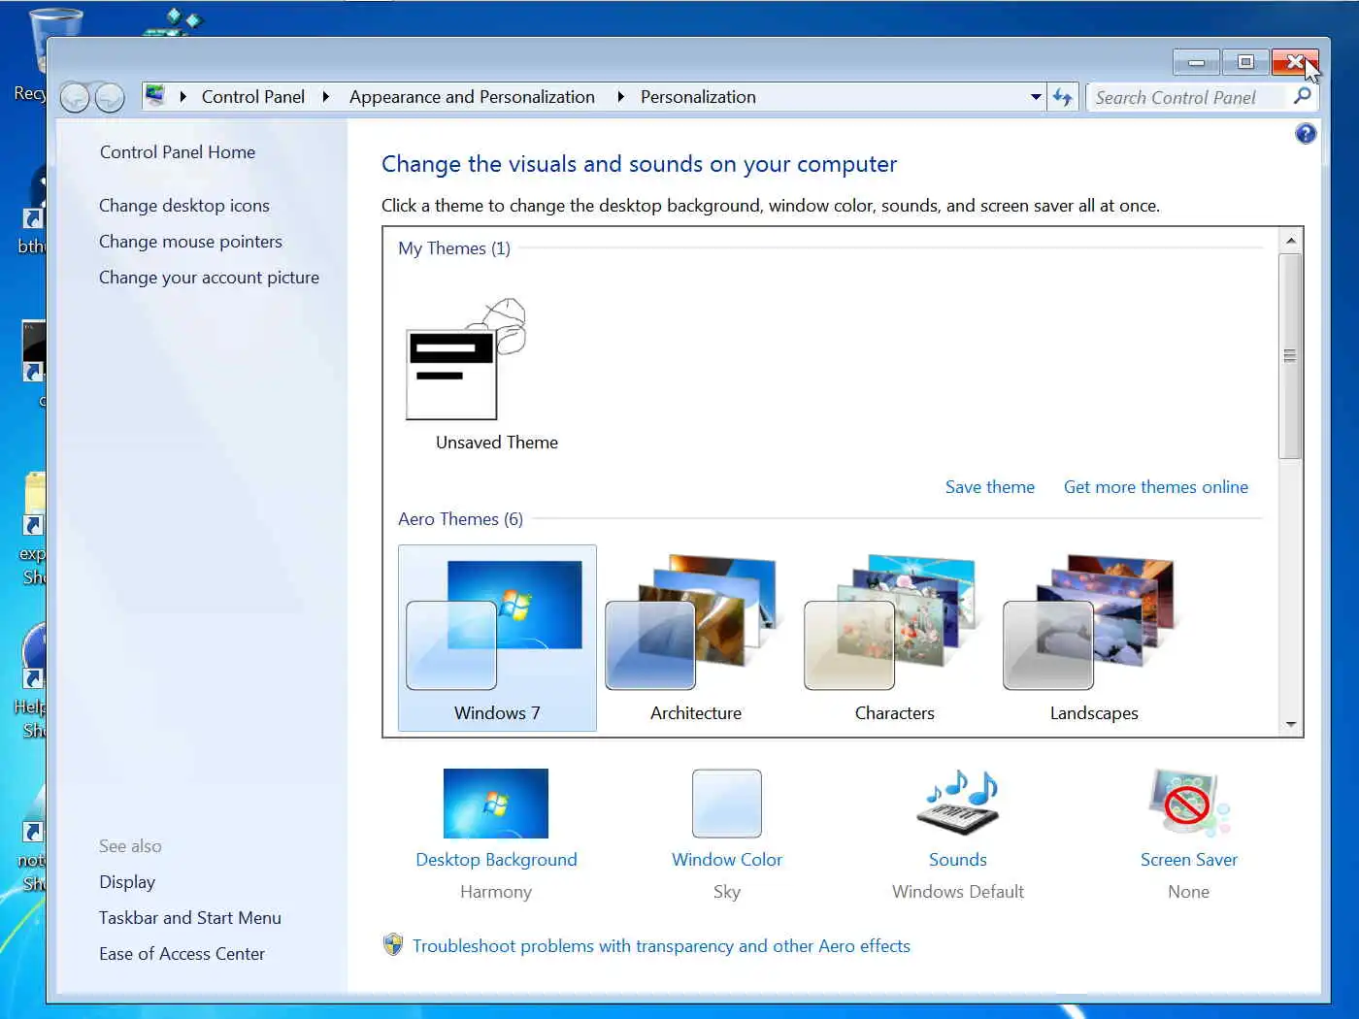Open Change mouse pointers
The image size is (1359, 1019).
tap(190, 242)
